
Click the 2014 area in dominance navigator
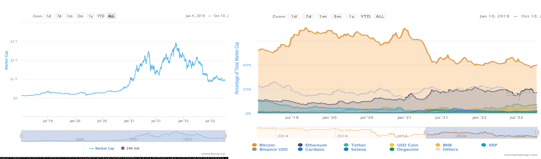click(x=283, y=136)
